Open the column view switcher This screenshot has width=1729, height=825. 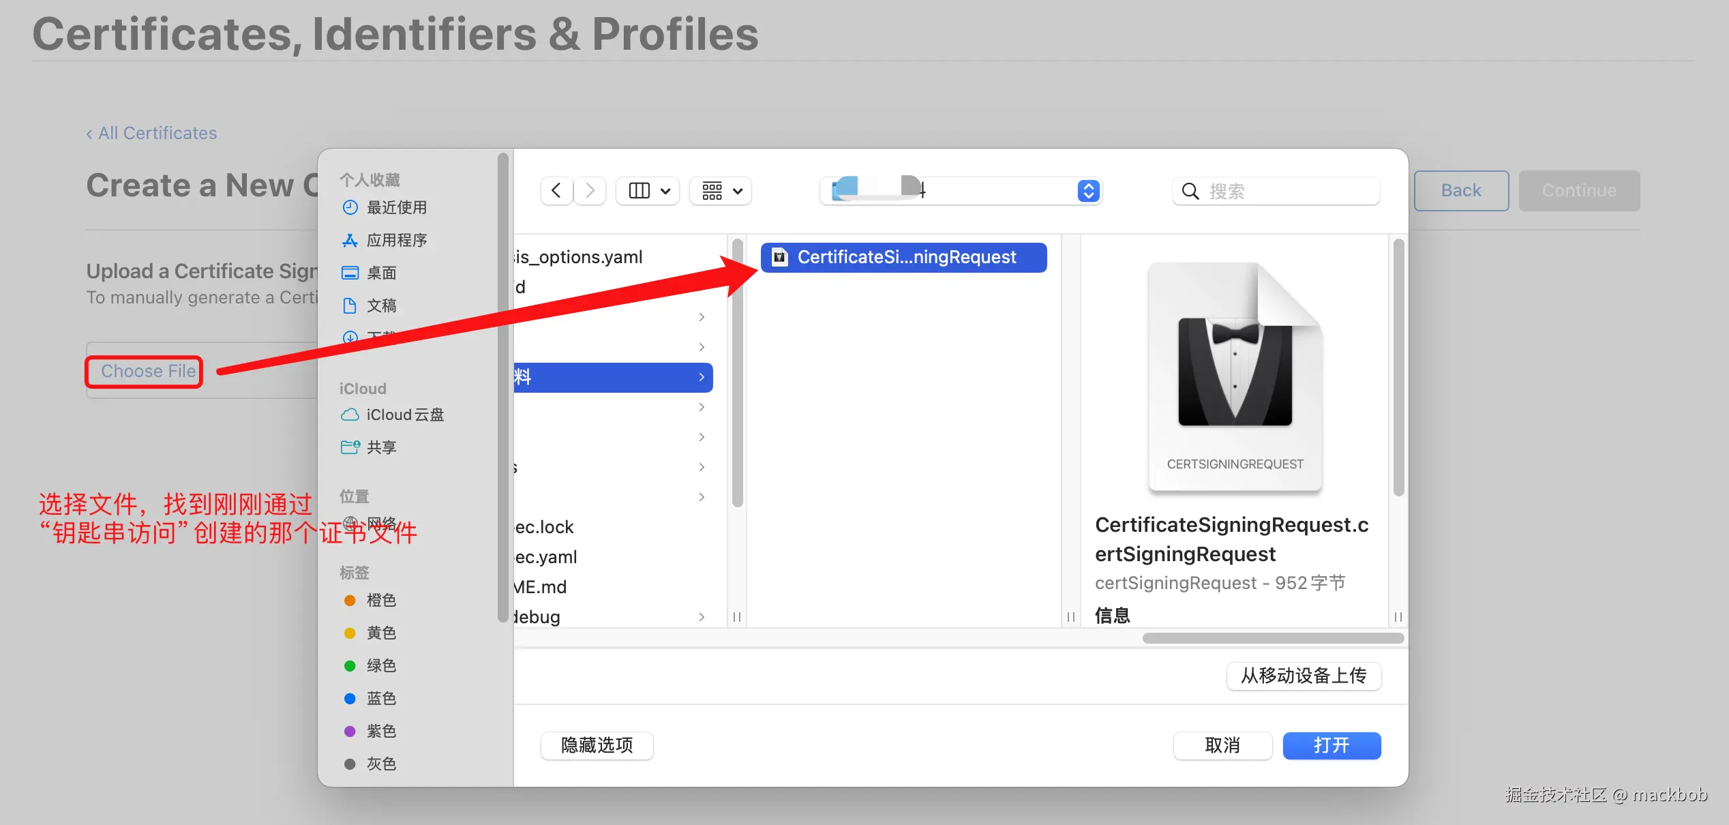[648, 191]
